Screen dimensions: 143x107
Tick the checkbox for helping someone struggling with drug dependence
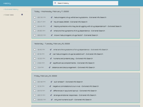coord(35,26)
